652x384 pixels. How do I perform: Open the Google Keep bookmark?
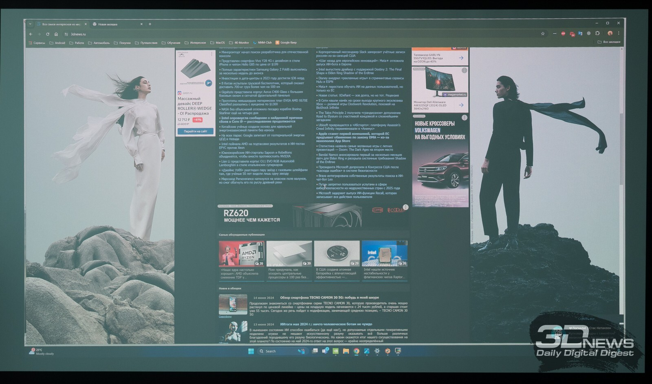[x=286, y=42]
